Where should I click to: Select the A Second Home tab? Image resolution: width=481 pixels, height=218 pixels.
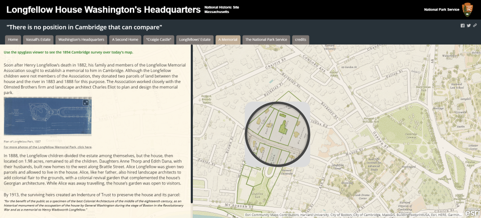[125, 39]
